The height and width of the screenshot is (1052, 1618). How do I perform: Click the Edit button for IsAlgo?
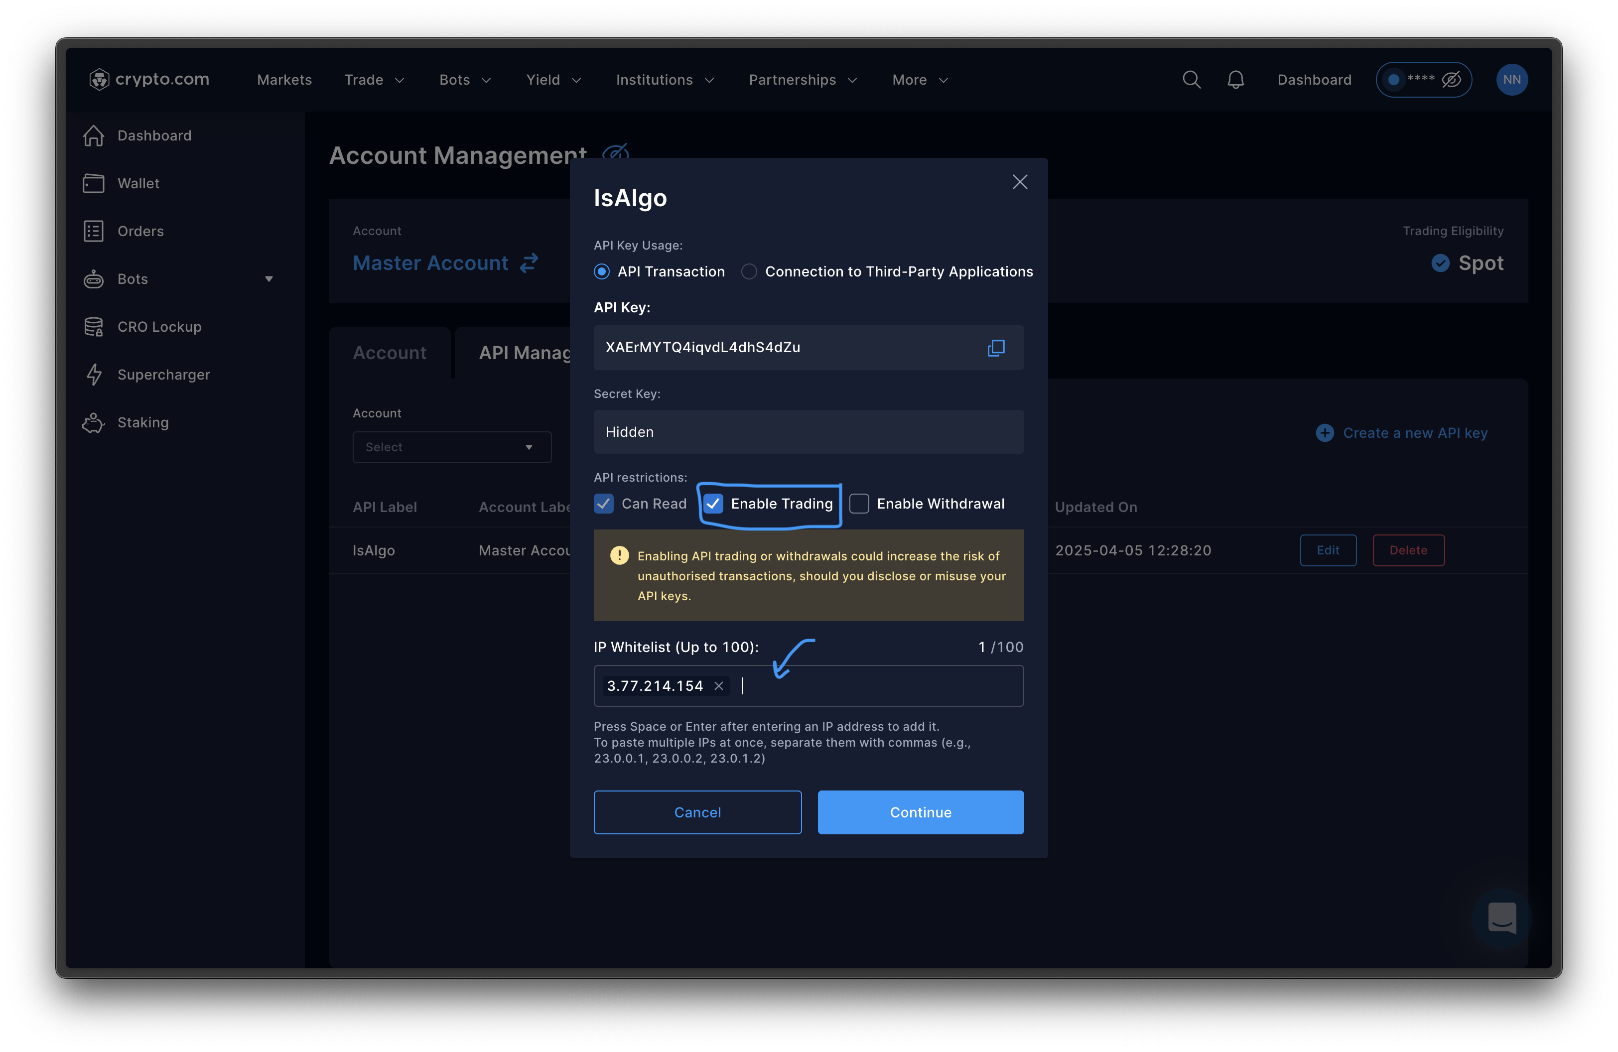1328,550
